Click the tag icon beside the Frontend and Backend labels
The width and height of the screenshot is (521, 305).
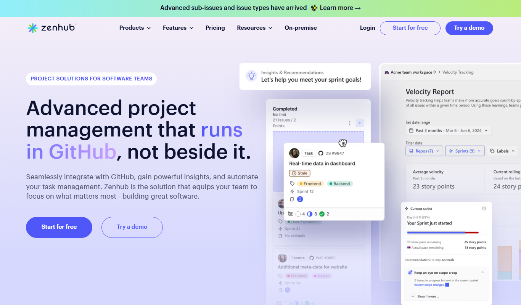click(x=292, y=184)
